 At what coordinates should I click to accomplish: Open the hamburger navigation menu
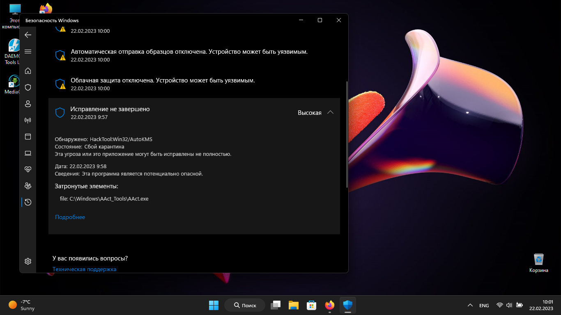pyautogui.click(x=28, y=51)
